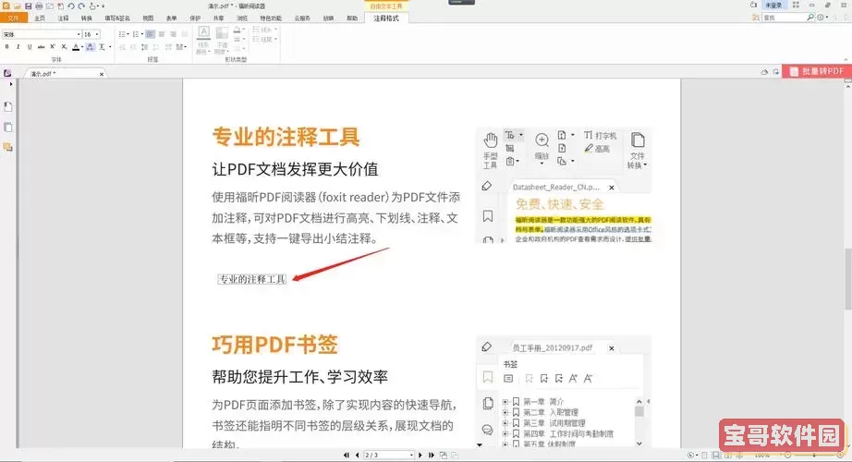
Task: Go to first page navigation arrow
Action: click(x=347, y=455)
